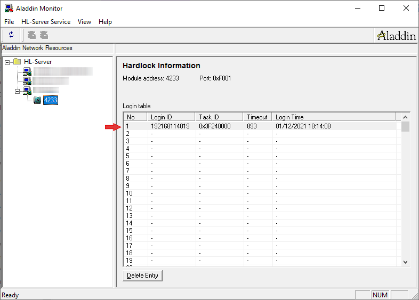Collapse the third server node containing 4233
Image resolution: width=419 pixels, height=300 pixels.
(18, 91)
